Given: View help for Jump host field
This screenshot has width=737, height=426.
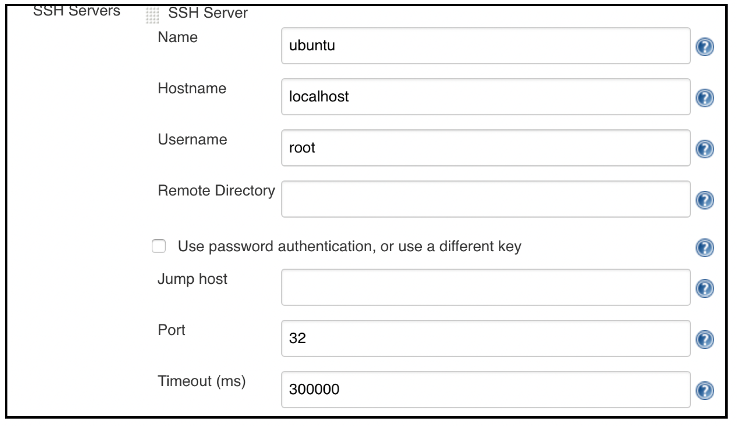Looking at the screenshot, I should [705, 288].
